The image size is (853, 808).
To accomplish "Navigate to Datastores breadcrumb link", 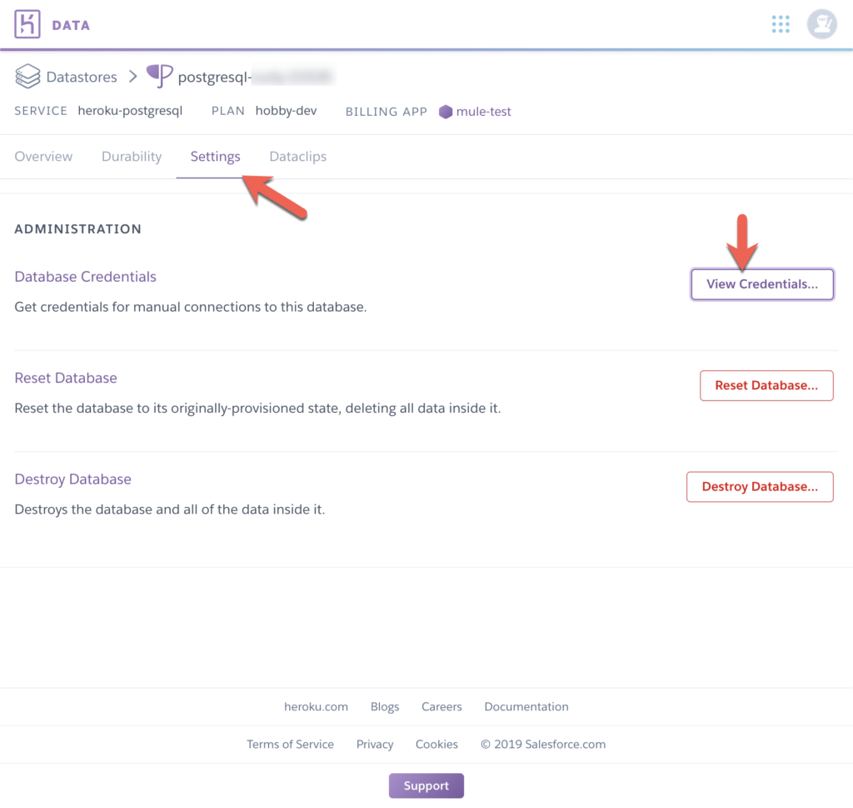I will tap(82, 78).
